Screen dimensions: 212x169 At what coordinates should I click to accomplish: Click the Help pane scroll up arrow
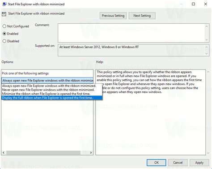(x=208, y=72)
